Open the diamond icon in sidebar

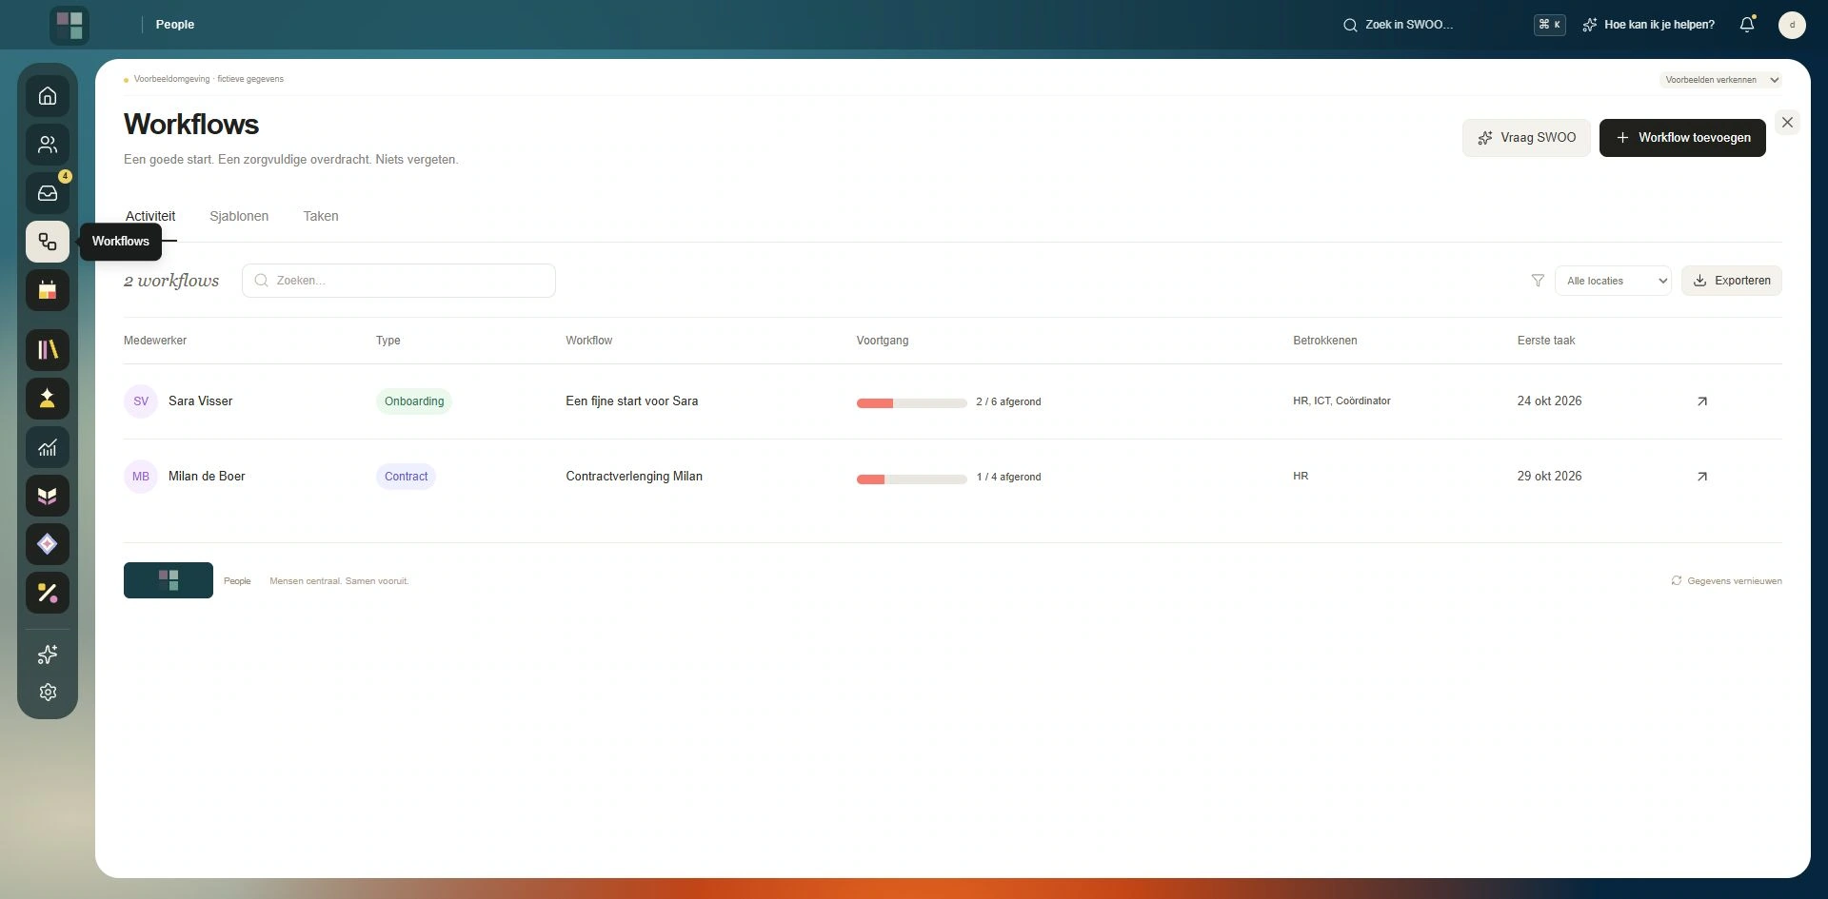[48, 544]
